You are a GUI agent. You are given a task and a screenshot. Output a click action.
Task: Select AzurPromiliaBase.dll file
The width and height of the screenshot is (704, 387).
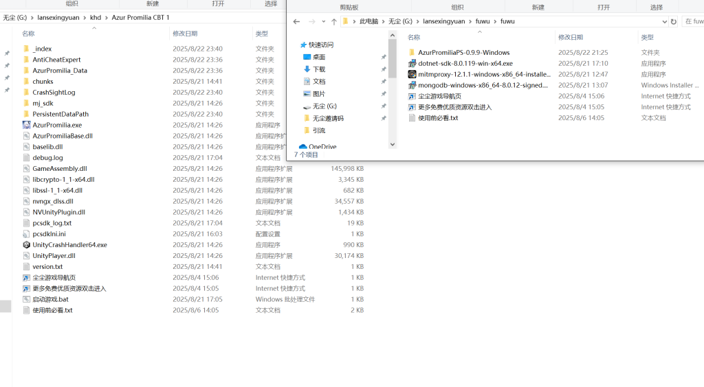point(63,136)
